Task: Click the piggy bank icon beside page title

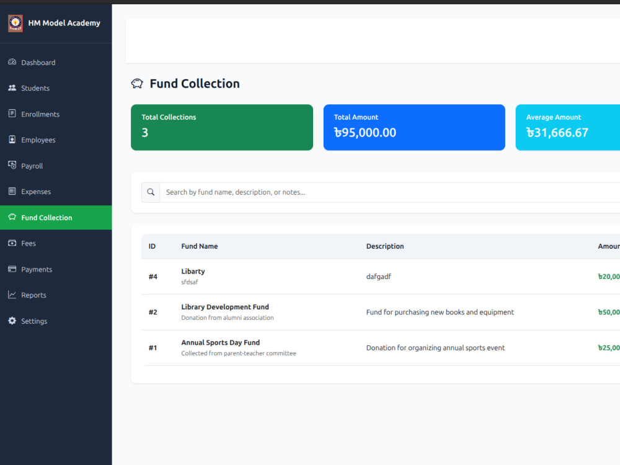Action: [x=137, y=84]
